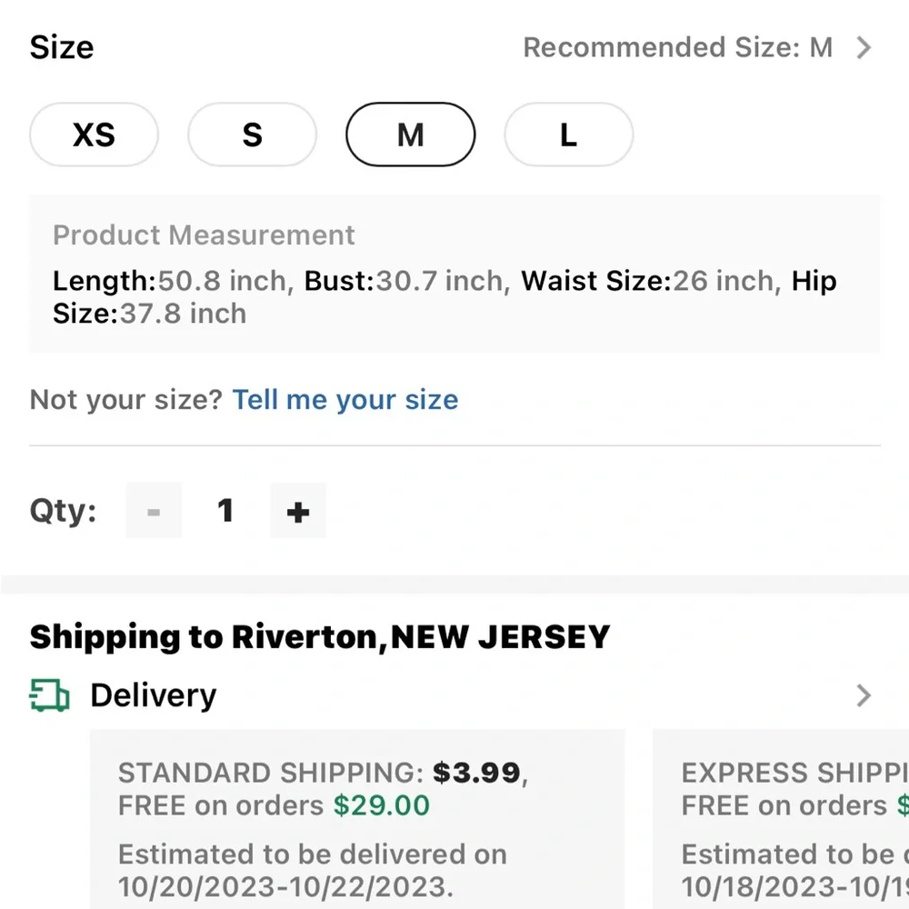Expand Delivery options chevron
The height and width of the screenshot is (909, 909).
[864, 696]
